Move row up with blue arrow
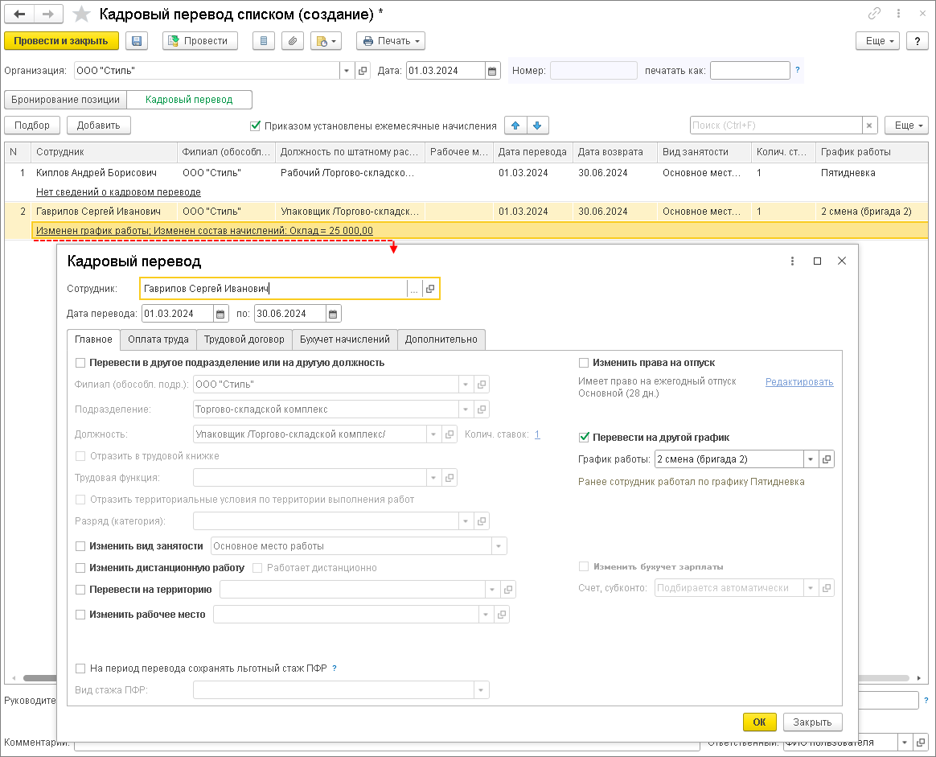The width and height of the screenshot is (936, 757). (515, 125)
